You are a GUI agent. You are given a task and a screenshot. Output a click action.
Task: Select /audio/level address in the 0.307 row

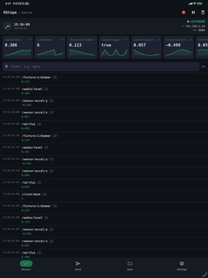click(32, 148)
